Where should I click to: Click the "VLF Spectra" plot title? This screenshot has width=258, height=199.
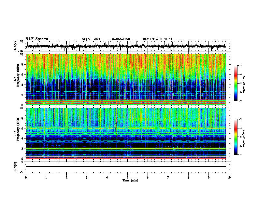(37, 39)
